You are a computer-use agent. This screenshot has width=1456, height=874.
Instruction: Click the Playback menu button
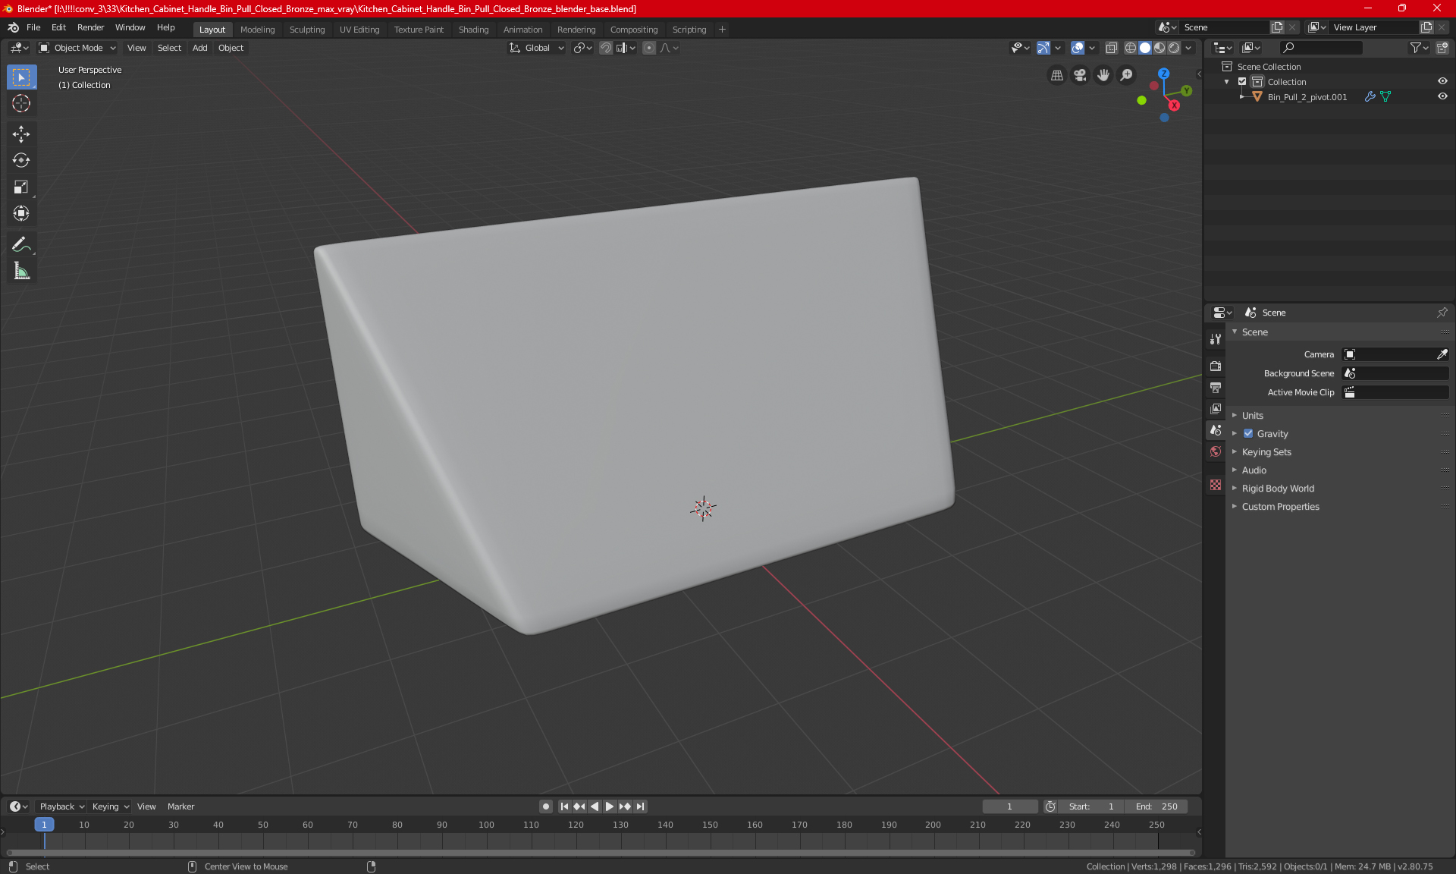pos(61,806)
